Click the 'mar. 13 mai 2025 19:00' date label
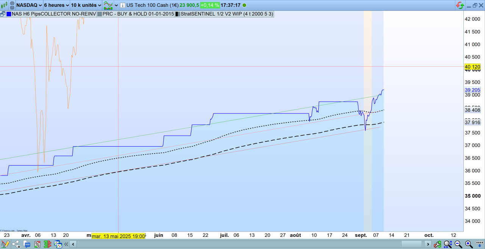485x249 pixels. 118,236
